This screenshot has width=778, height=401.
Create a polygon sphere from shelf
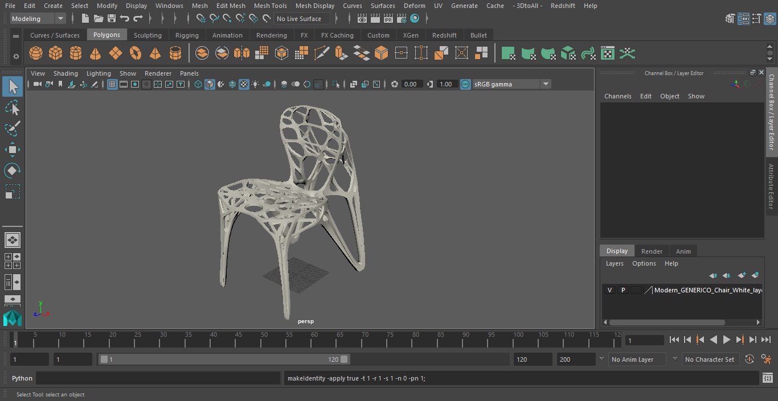[x=36, y=53]
